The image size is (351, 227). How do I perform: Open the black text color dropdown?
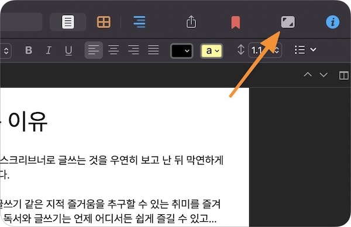pyautogui.click(x=181, y=51)
